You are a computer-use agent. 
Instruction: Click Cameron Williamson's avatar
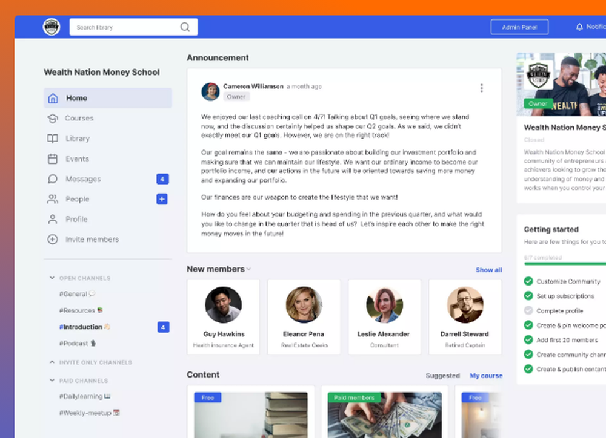coord(211,91)
